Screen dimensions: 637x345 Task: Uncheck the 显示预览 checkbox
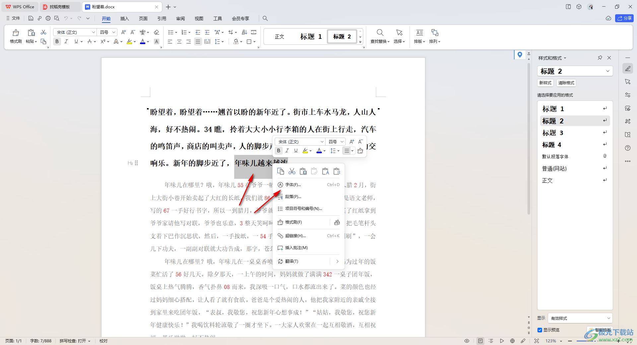[540, 330]
